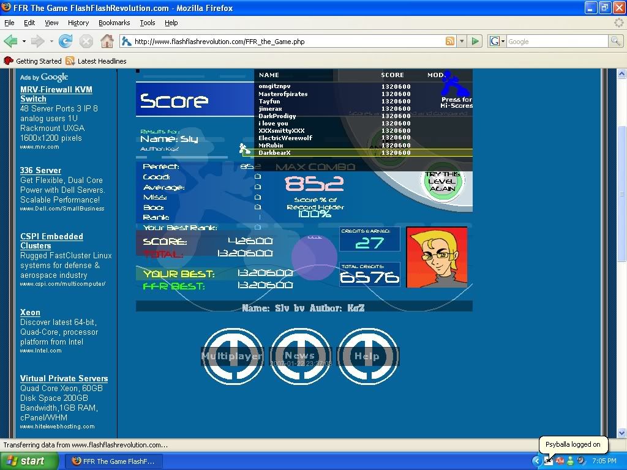
Task: Click the page vertical scrollbar thumb
Action: pos(621,193)
